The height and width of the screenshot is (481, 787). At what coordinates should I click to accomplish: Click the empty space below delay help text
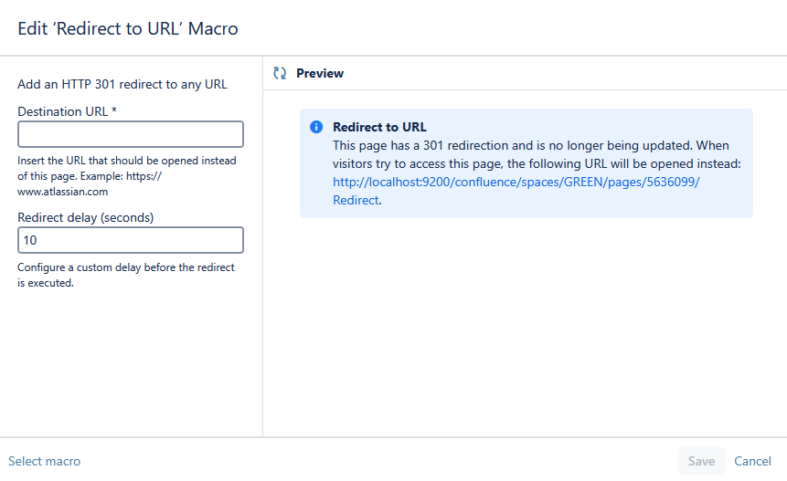point(131,365)
